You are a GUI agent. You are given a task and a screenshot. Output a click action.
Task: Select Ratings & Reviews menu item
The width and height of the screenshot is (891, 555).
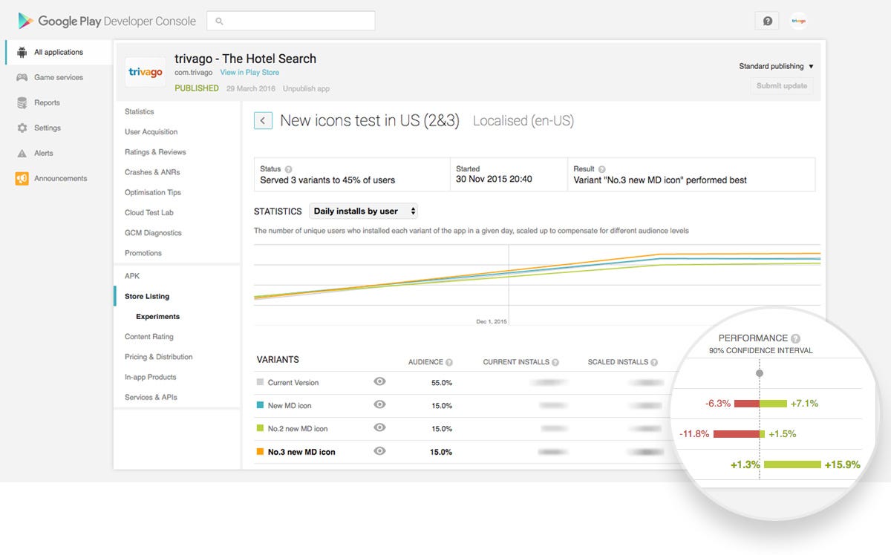[155, 152]
